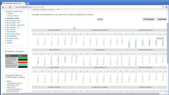The width and height of the screenshot is (169, 95).
Task: Click the Предыдущий year button
Action: click(148, 19)
